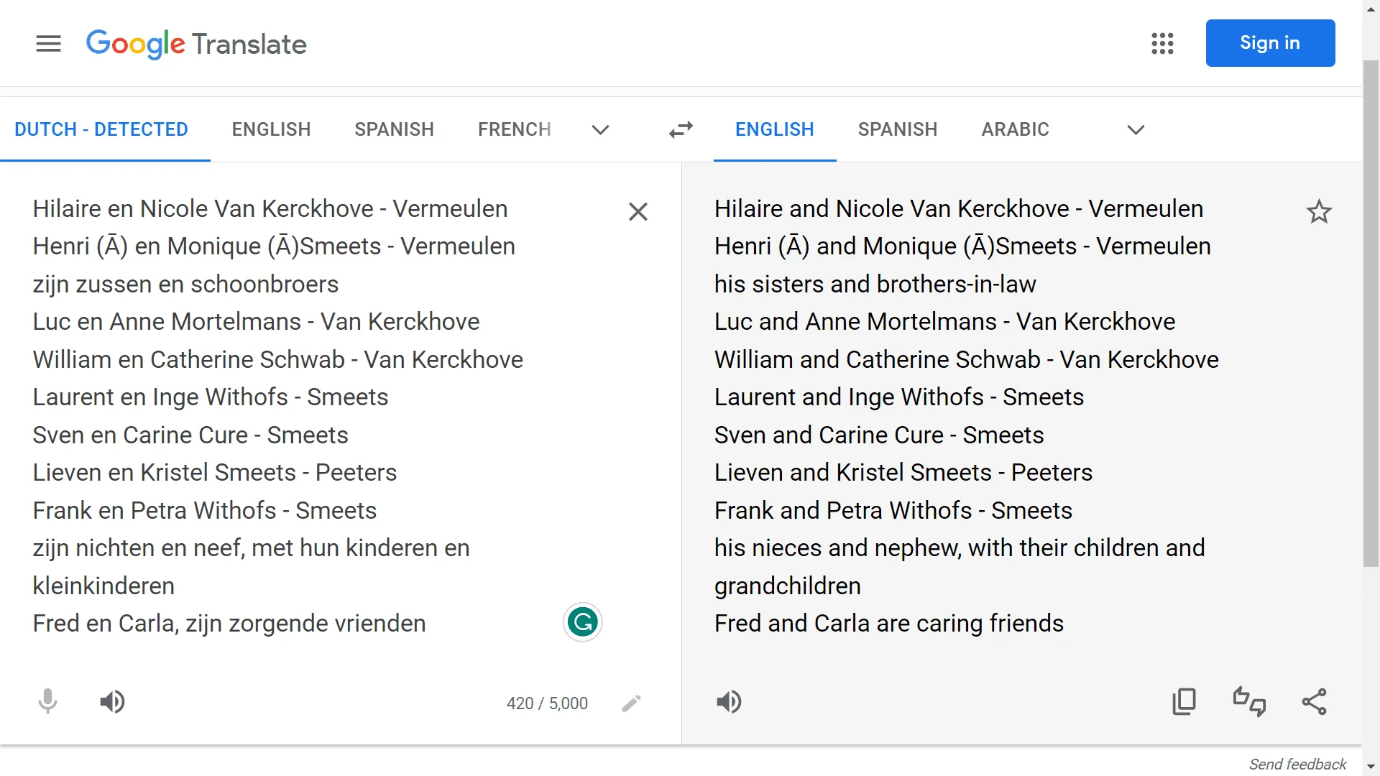Screen dimensions: 1380x776
Task: Open the Grammarly icon in source box
Action: click(582, 622)
